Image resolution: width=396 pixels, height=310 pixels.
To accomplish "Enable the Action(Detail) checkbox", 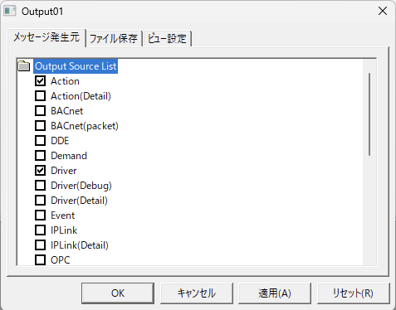I will pyautogui.click(x=41, y=96).
